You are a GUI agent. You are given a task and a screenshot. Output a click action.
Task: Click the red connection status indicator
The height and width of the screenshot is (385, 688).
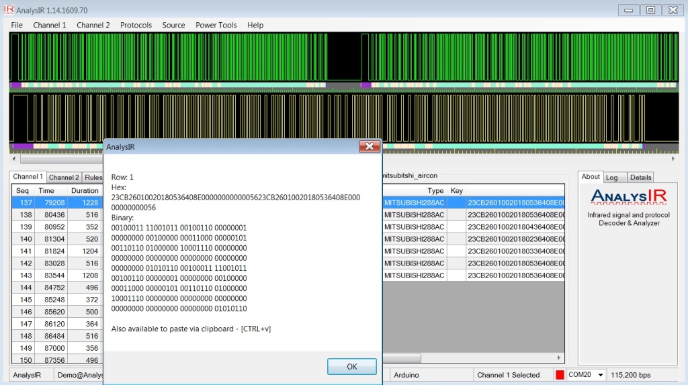click(560, 375)
